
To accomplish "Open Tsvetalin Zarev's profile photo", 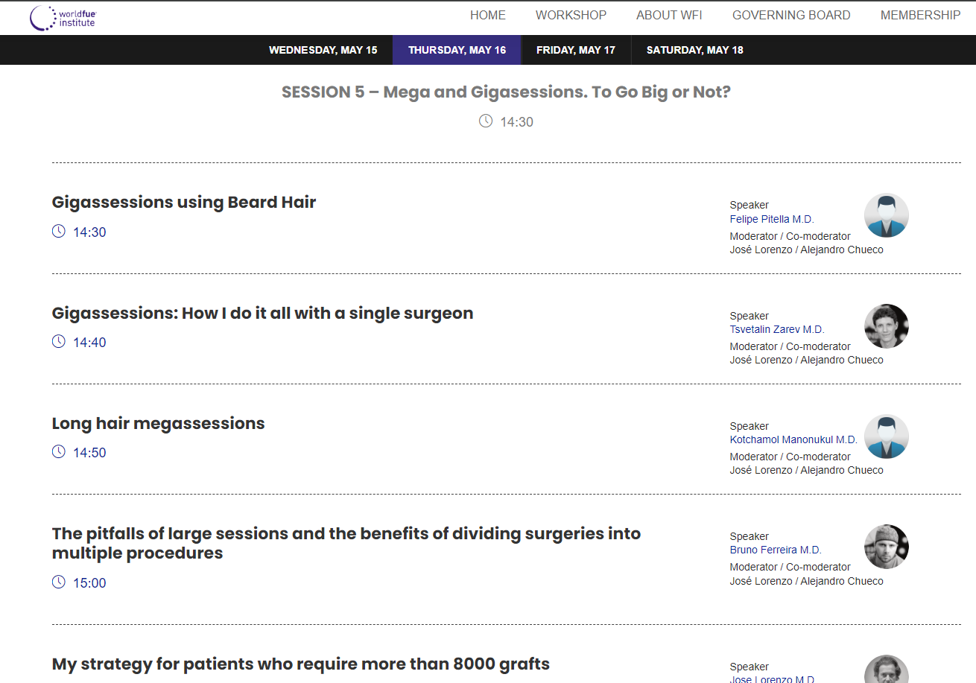I will (886, 326).
